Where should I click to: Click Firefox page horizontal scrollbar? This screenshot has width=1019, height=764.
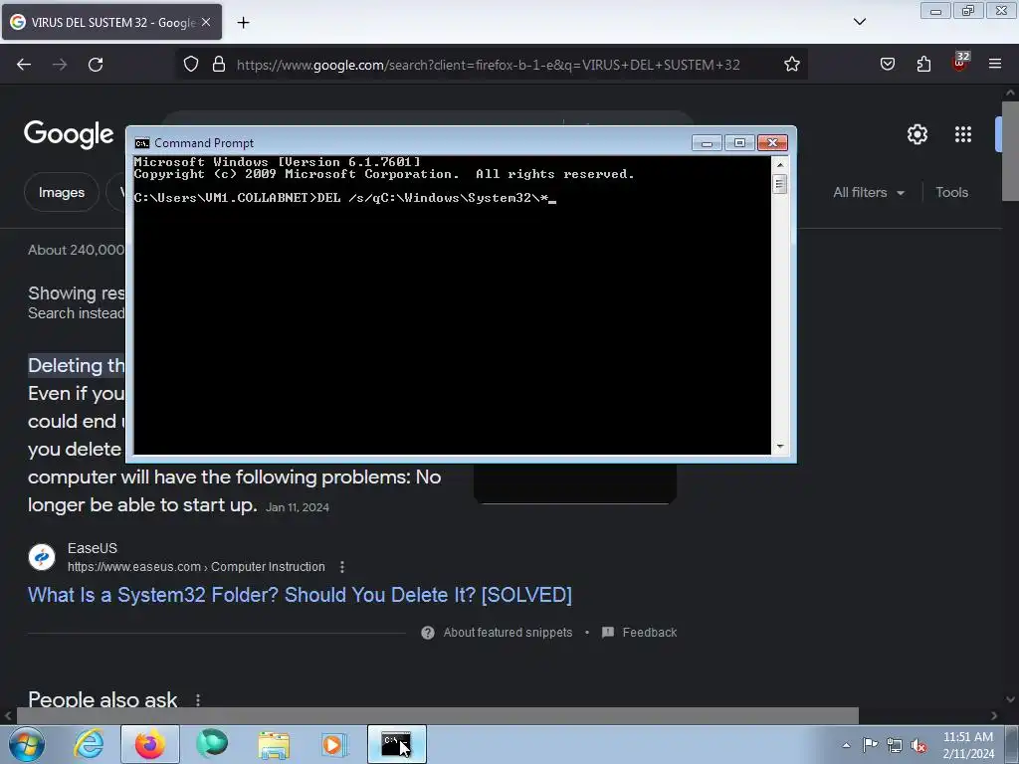tap(438, 715)
